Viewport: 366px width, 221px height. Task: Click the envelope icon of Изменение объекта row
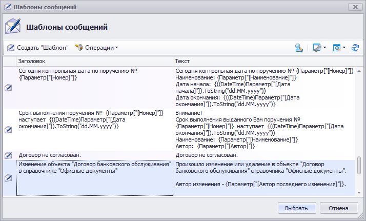pos(8,177)
